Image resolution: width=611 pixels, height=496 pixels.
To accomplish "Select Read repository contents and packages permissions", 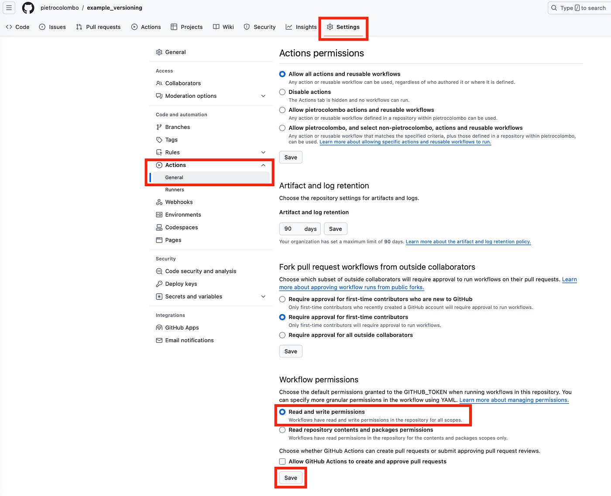I will pyautogui.click(x=282, y=430).
